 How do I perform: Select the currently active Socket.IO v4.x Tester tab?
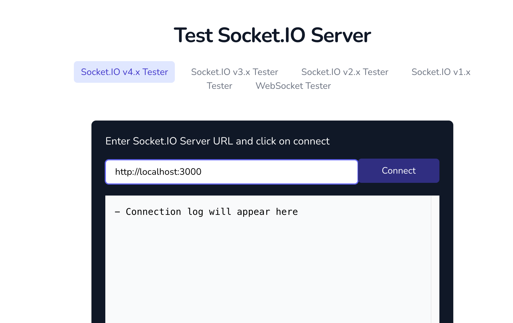tap(124, 72)
